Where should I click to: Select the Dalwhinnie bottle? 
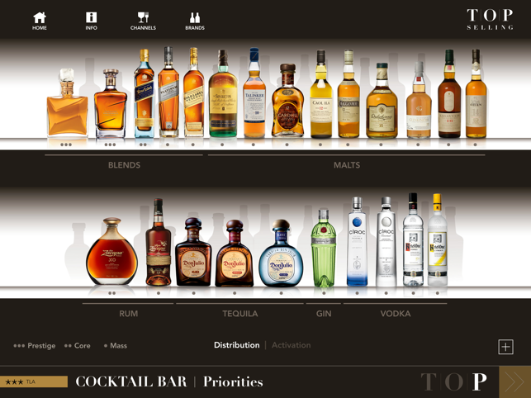(382, 101)
